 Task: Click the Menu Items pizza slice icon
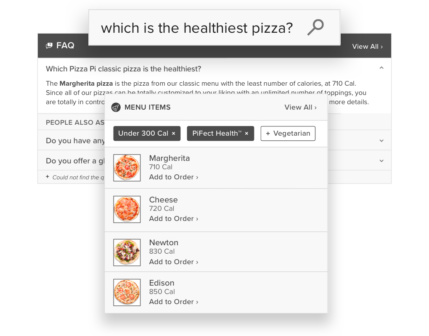click(116, 108)
